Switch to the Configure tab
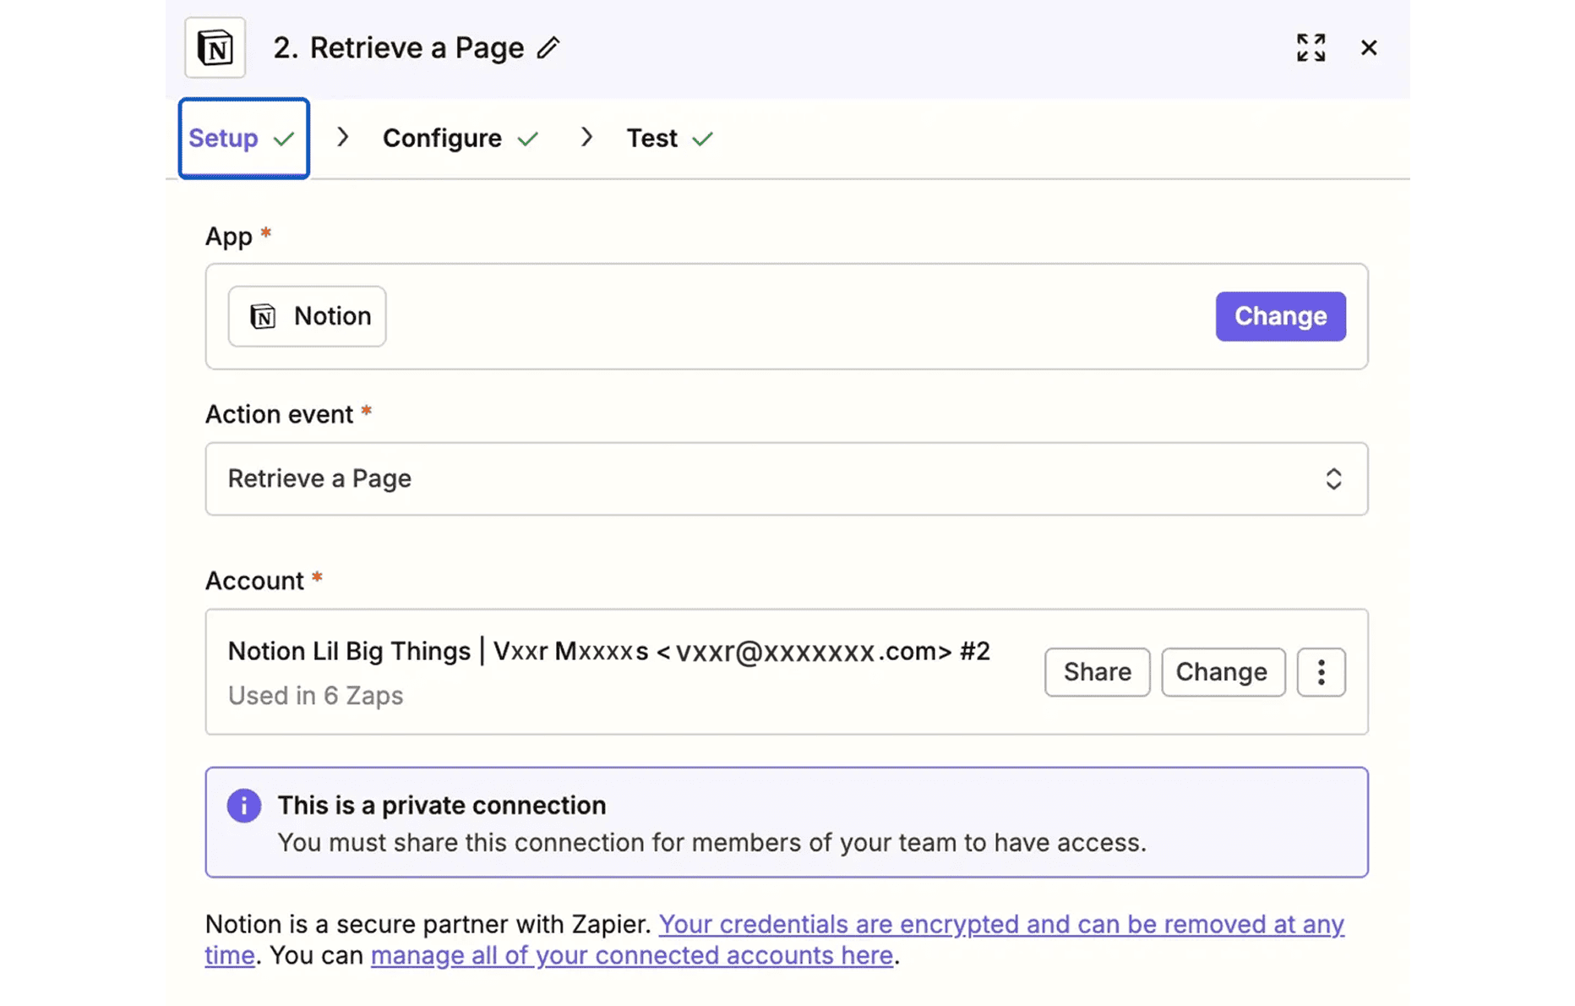The width and height of the screenshot is (1575, 1006). point(461,138)
